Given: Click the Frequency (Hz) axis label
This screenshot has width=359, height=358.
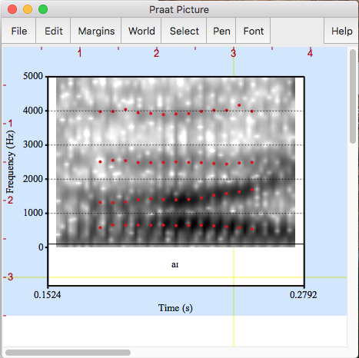Looking at the screenshot, I should (x=10, y=162).
